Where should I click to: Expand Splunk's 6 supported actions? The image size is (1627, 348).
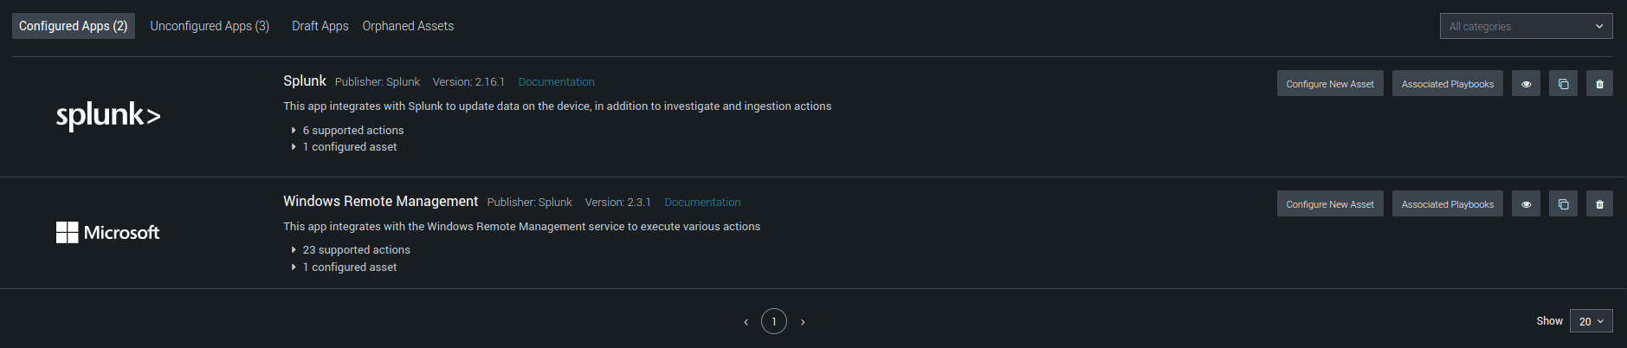[352, 131]
